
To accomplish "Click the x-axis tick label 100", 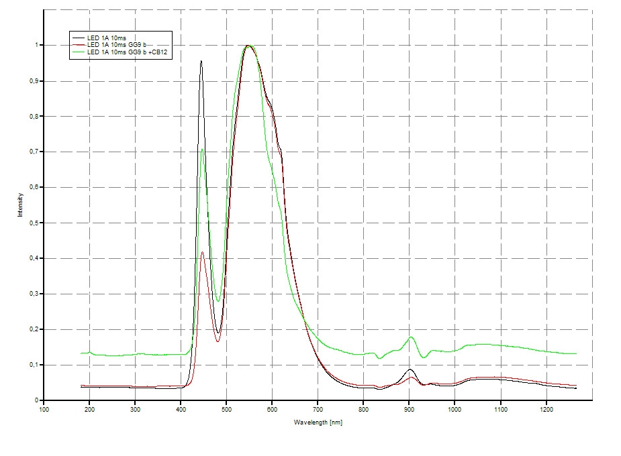I will (x=44, y=408).
